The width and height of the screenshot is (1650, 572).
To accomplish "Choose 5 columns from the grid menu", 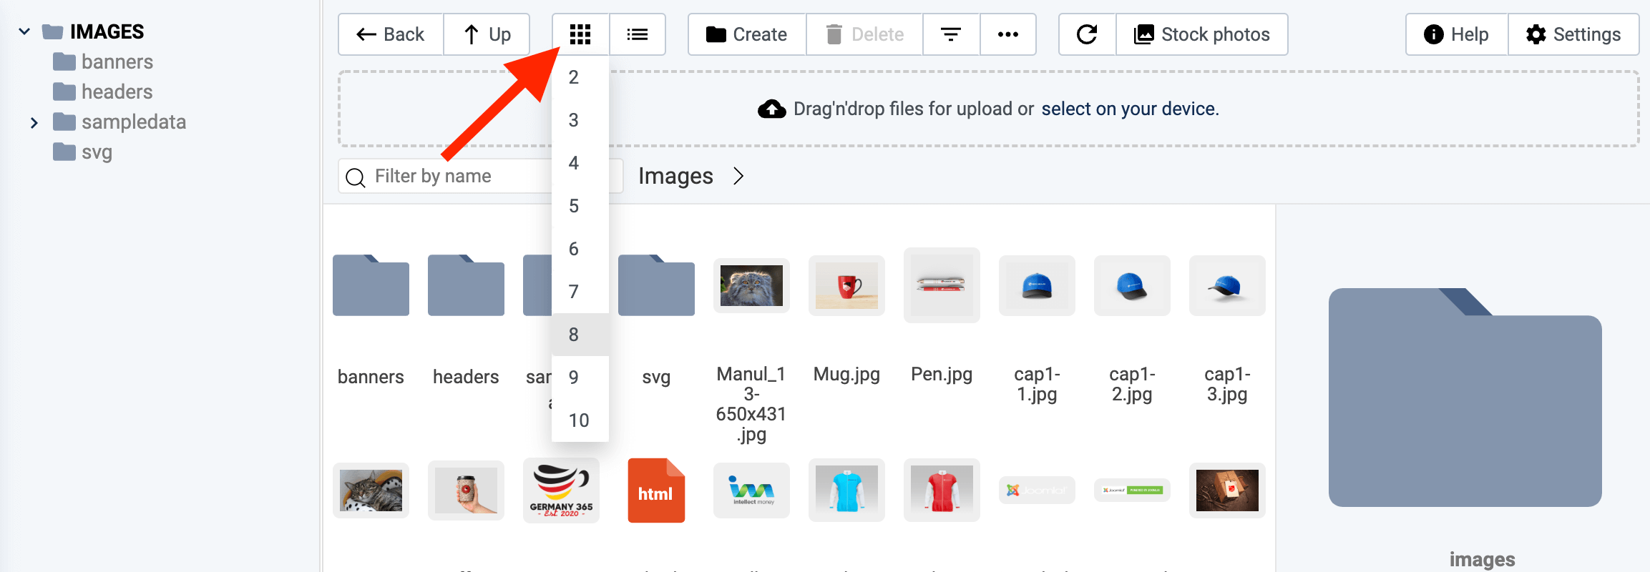I will 580,206.
